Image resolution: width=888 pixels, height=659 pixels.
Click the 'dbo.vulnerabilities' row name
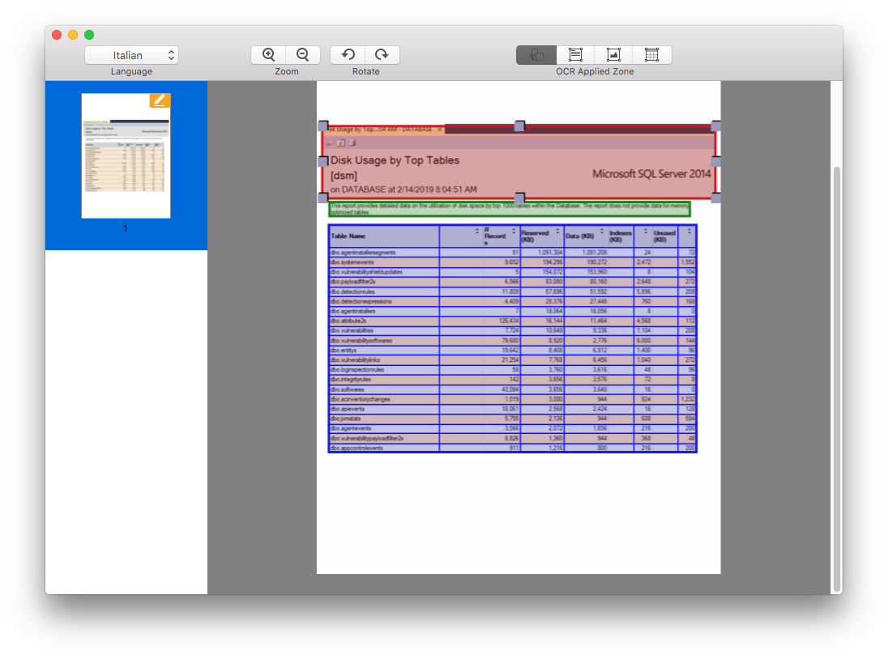(352, 330)
